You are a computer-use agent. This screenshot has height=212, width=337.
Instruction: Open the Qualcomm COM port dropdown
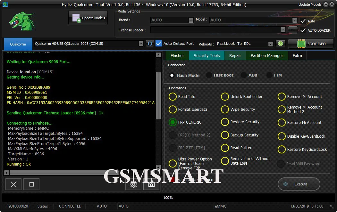click(141, 44)
